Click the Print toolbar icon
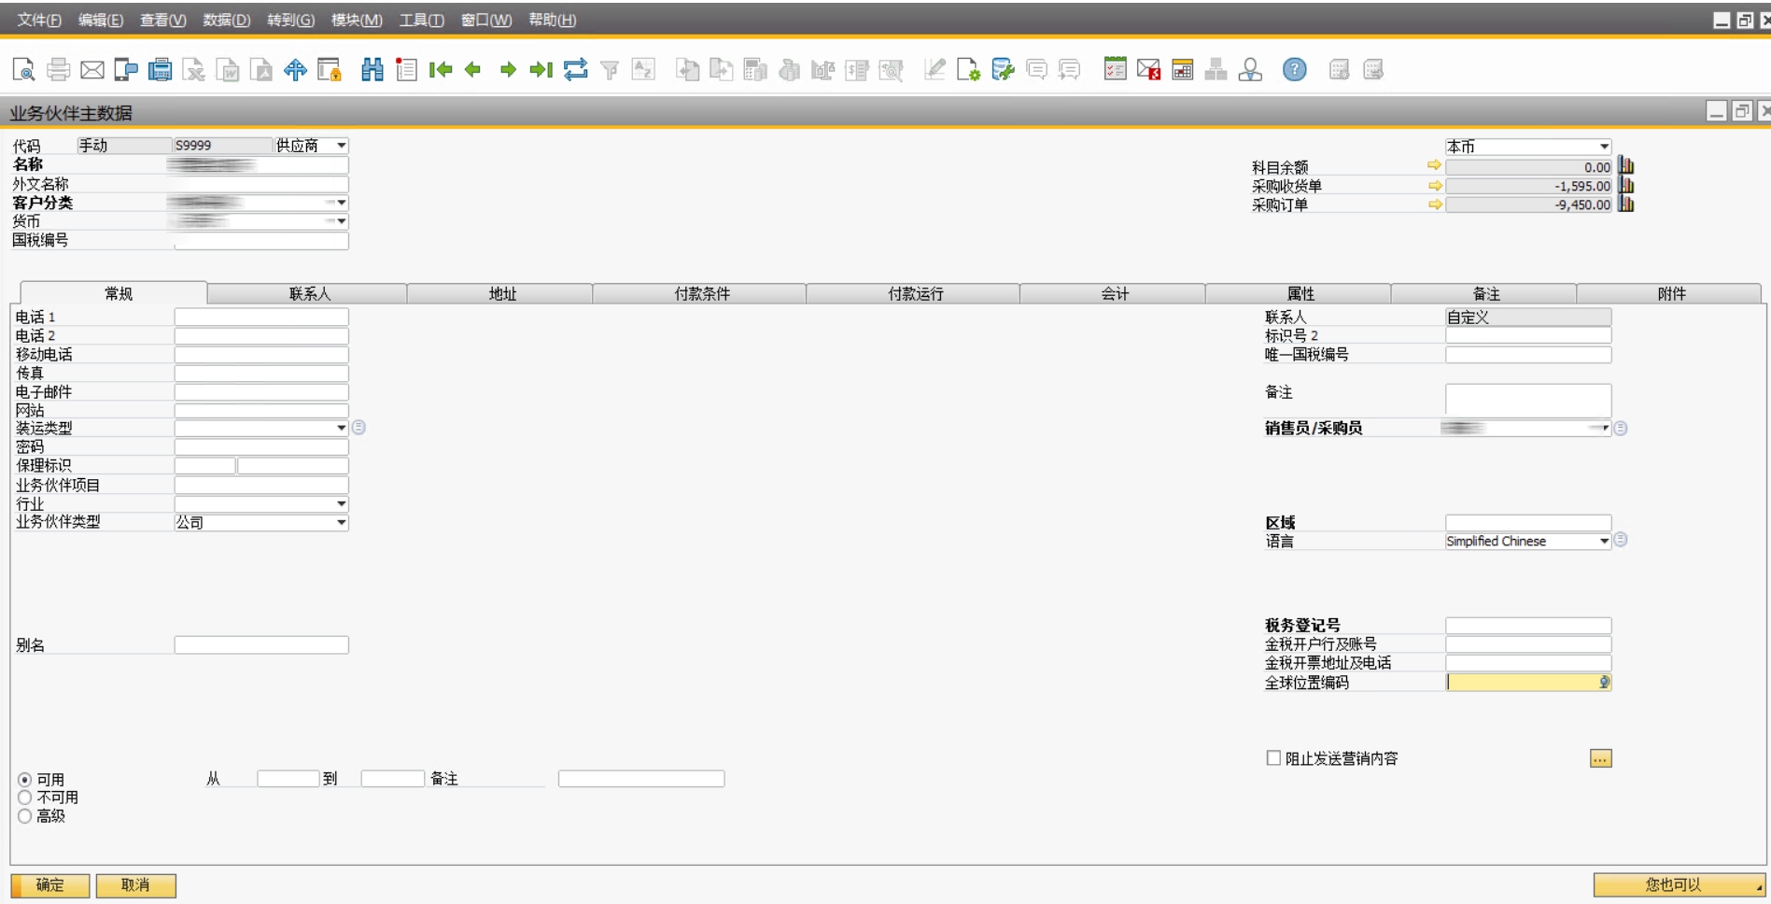1771x904 pixels. (58, 69)
